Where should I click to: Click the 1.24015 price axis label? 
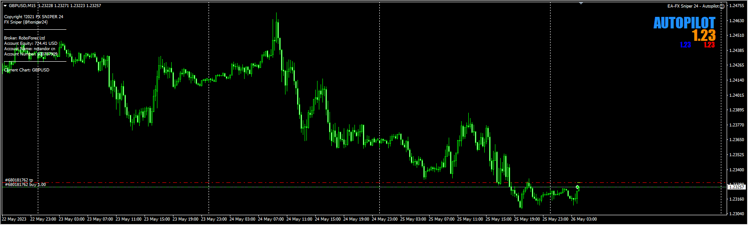[737, 95]
